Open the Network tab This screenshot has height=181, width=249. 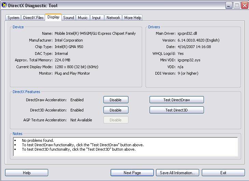tap(113, 18)
